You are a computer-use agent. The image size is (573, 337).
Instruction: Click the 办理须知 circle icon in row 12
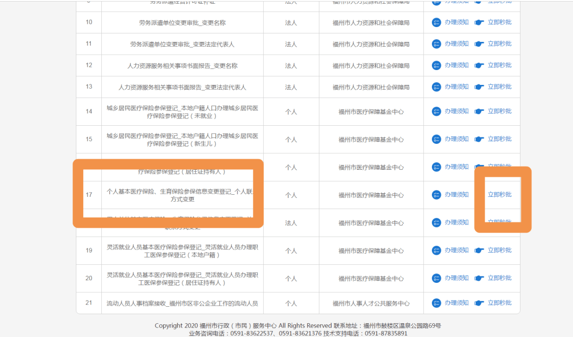tap(436, 65)
